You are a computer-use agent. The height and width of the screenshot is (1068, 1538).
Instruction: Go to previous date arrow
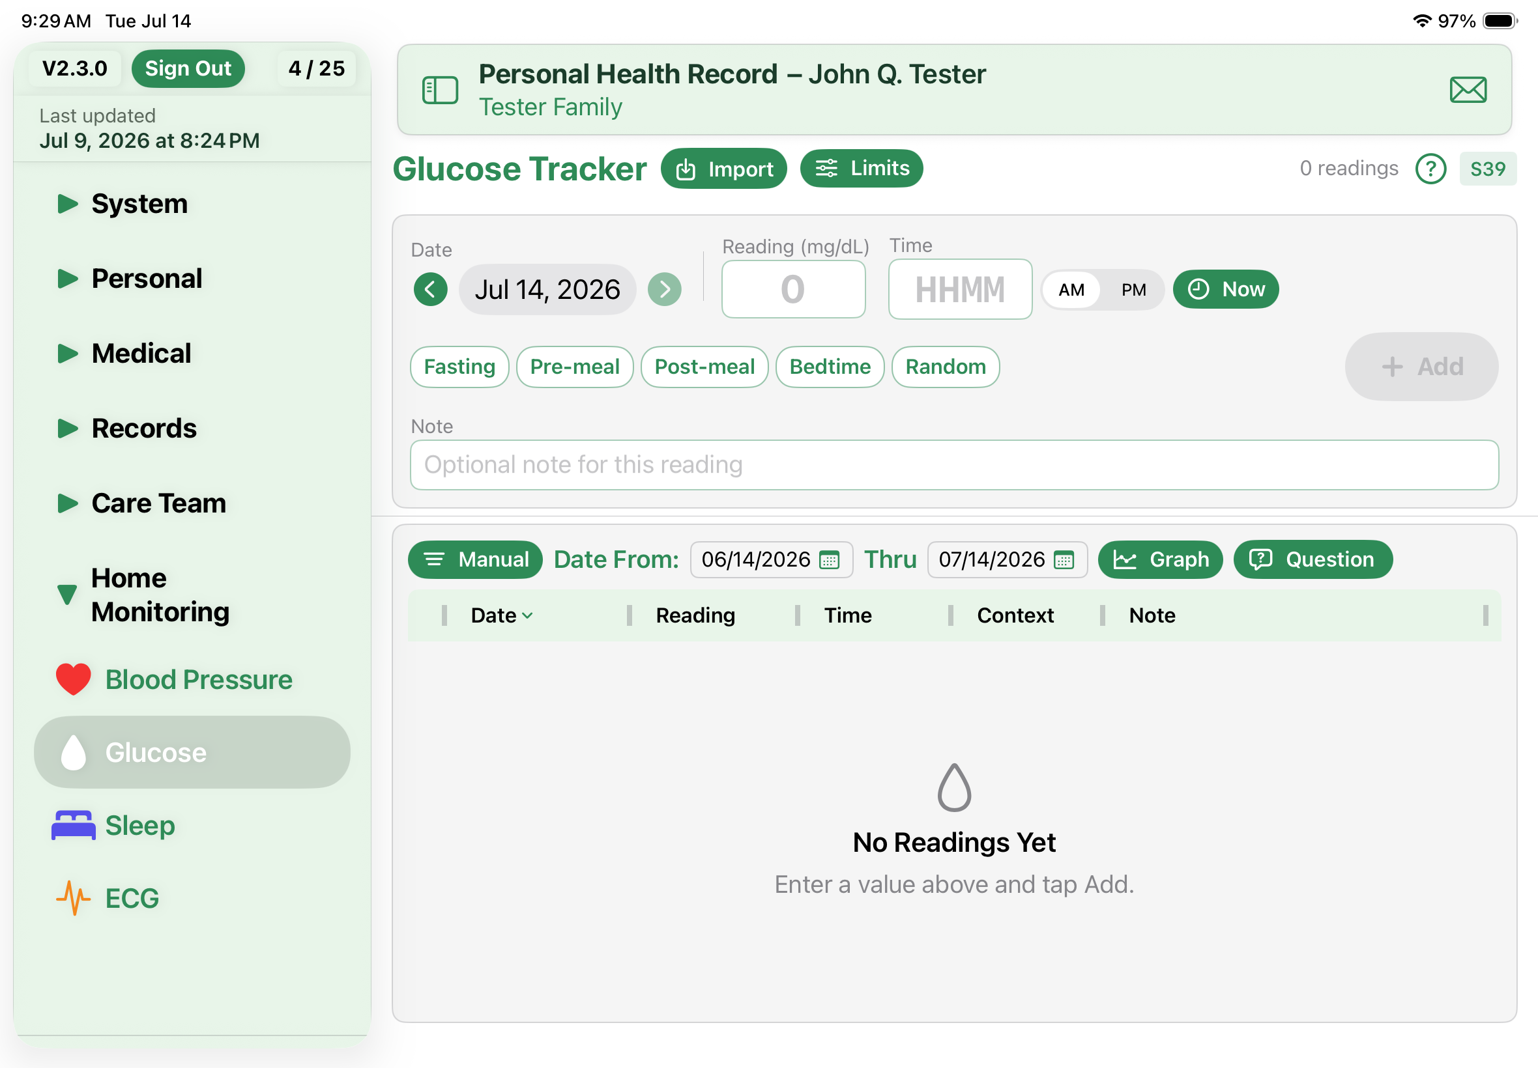tap(431, 289)
